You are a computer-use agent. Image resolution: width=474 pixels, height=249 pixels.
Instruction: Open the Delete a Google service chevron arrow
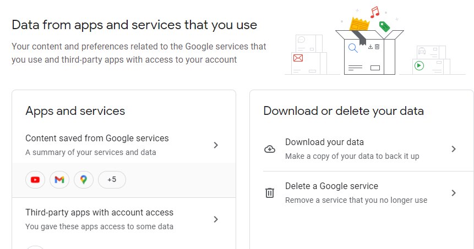(x=454, y=193)
